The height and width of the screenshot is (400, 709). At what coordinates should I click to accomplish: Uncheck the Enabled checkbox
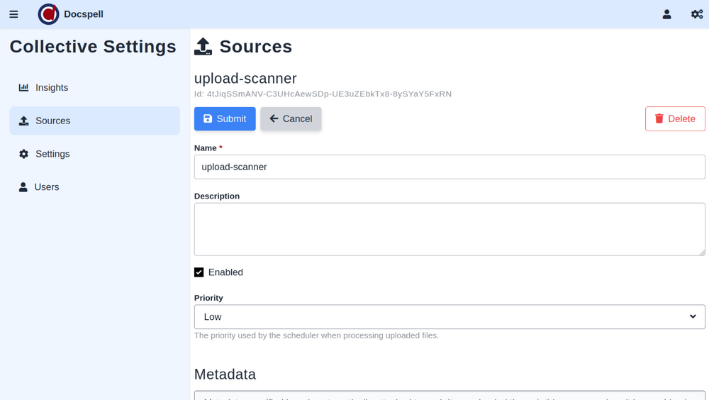point(199,272)
